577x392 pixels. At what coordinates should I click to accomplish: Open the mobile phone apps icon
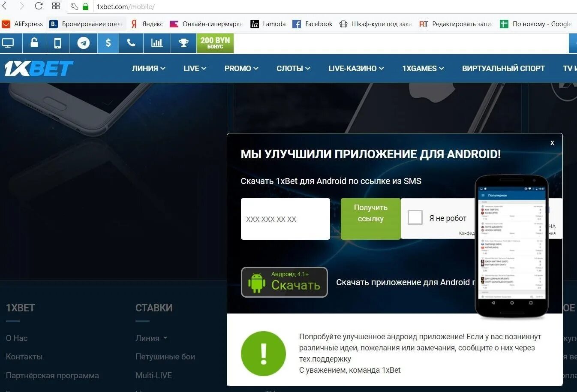(x=57, y=43)
